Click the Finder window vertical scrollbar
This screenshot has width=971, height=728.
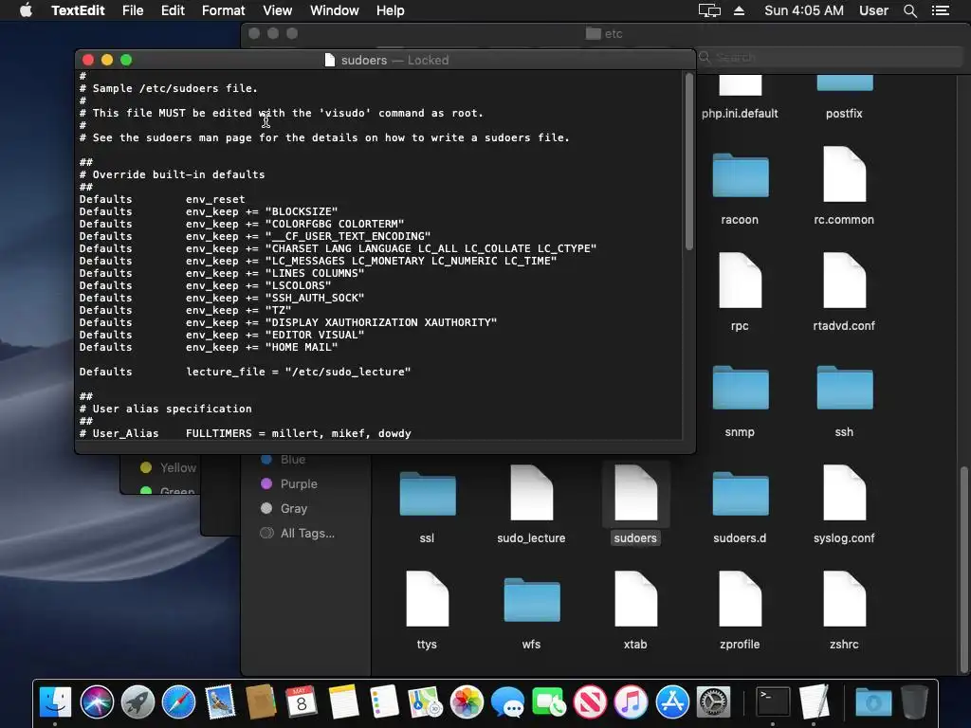964,570
